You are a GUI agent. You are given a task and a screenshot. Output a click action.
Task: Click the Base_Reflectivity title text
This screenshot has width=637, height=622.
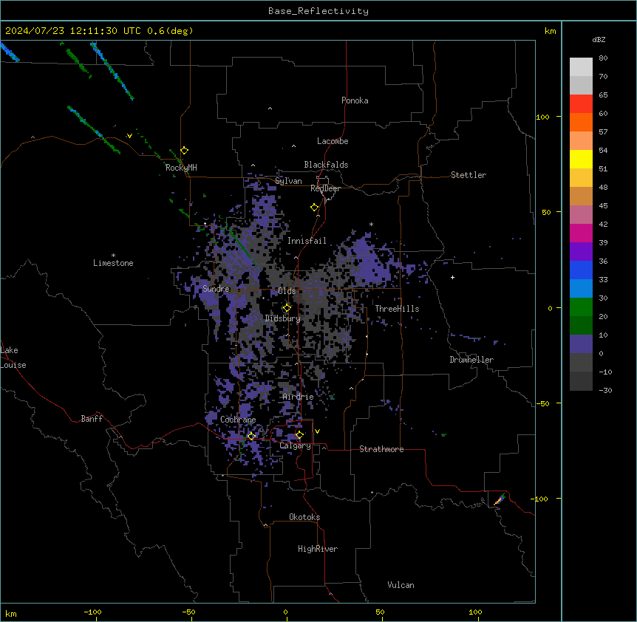coord(318,11)
